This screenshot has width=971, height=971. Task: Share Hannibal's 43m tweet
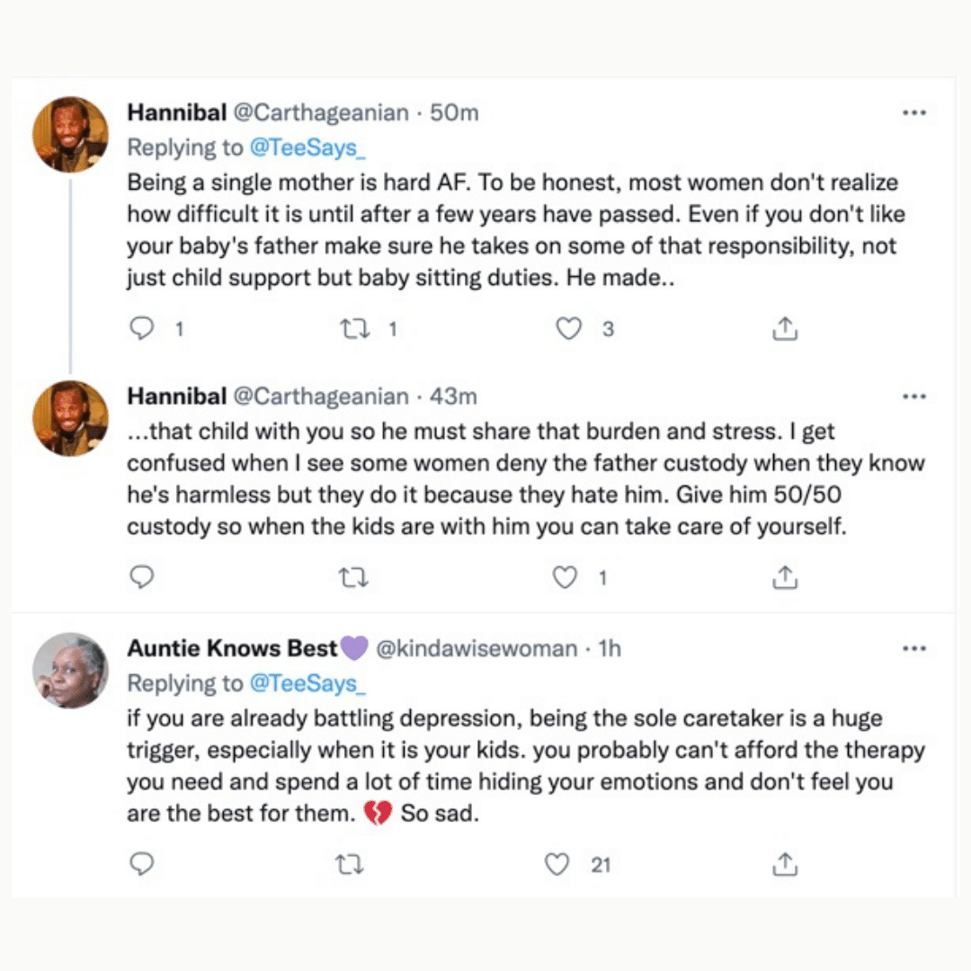click(x=785, y=577)
